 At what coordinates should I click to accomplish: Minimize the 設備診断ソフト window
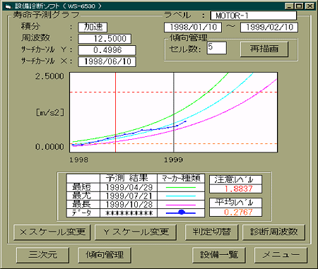(x=290, y=6)
